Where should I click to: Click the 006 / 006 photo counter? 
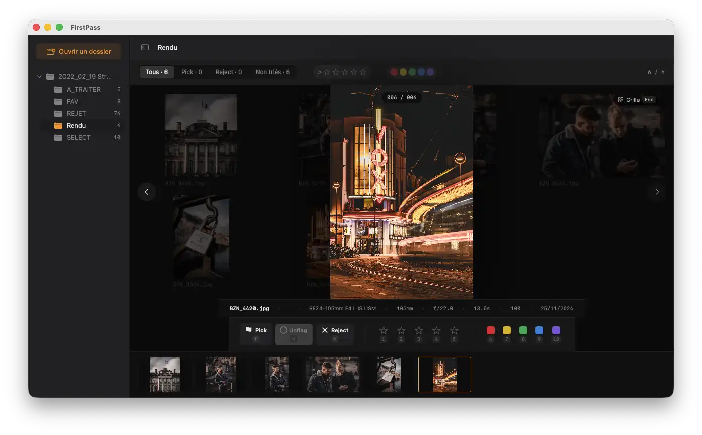pos(402,97)
